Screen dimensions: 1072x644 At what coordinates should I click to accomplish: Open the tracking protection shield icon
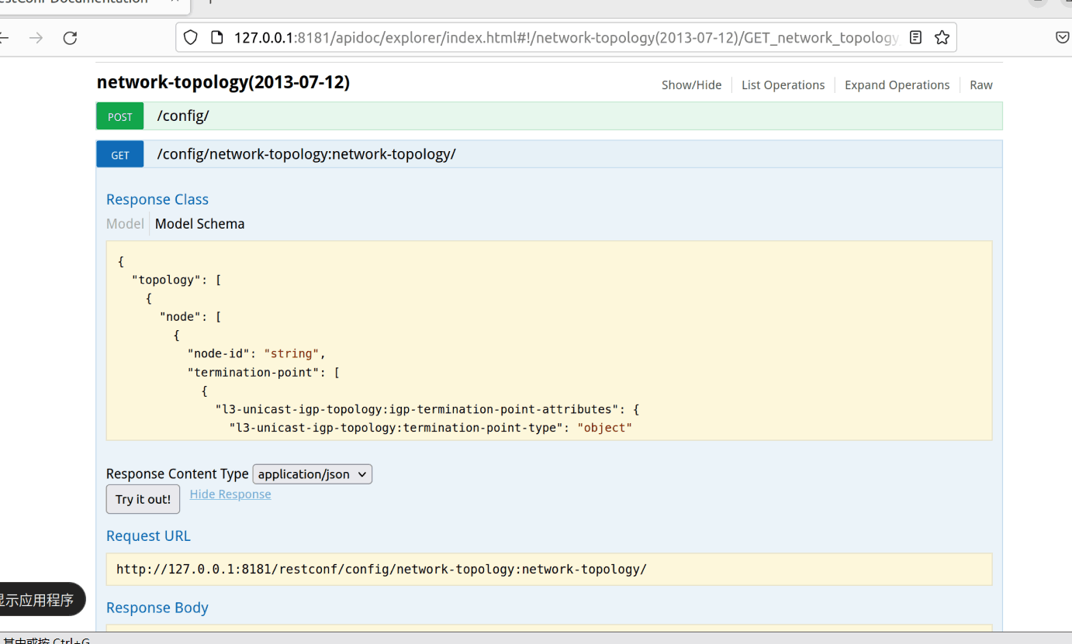[x=191, y=37]
